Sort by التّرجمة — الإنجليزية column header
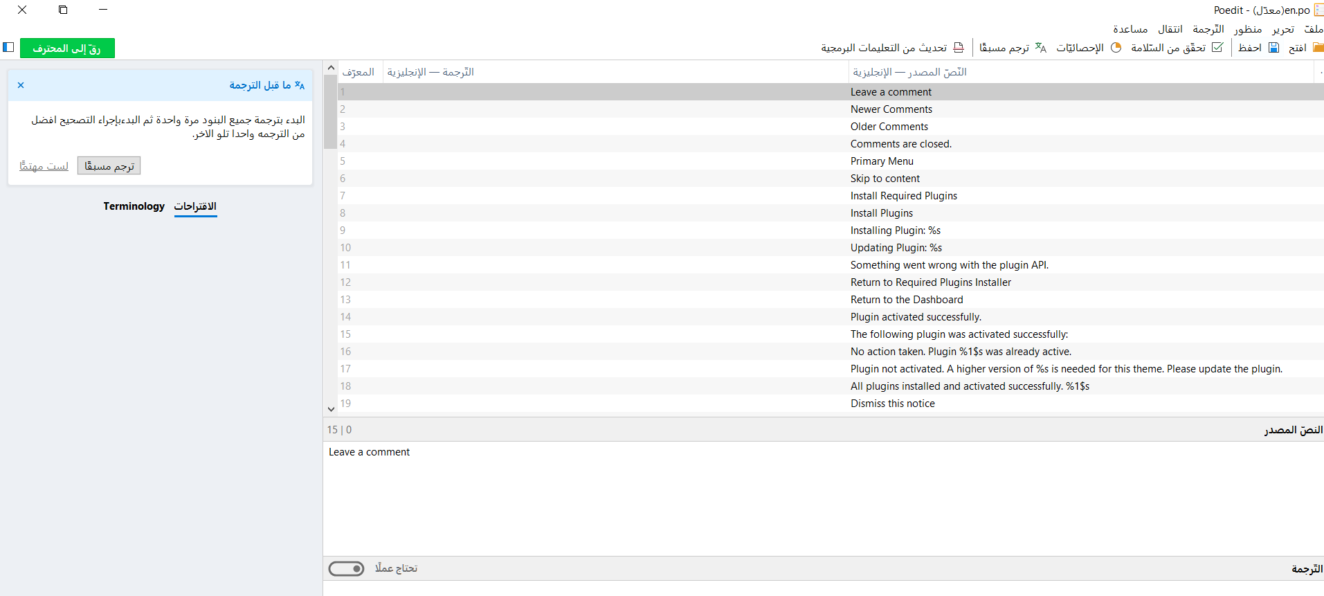The height and width of the screenshot is (596, 1324). pyautogui.click(x=615, y=72)
